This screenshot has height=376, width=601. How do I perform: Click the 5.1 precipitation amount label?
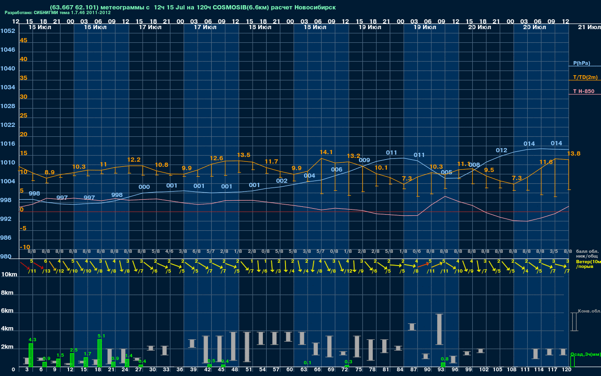tap(101, 336)
